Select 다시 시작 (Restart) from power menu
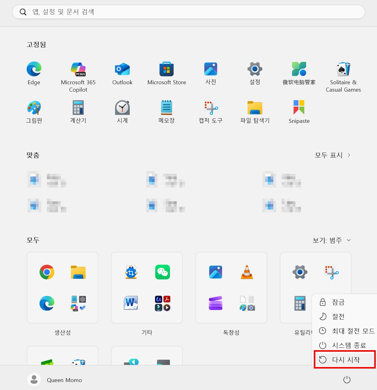This screenshot has width=377, height=390. point(344,360)
